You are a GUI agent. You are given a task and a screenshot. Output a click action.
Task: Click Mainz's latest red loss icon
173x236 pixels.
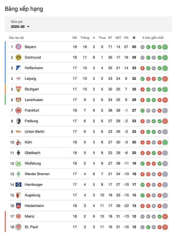[x=165, y=216]
